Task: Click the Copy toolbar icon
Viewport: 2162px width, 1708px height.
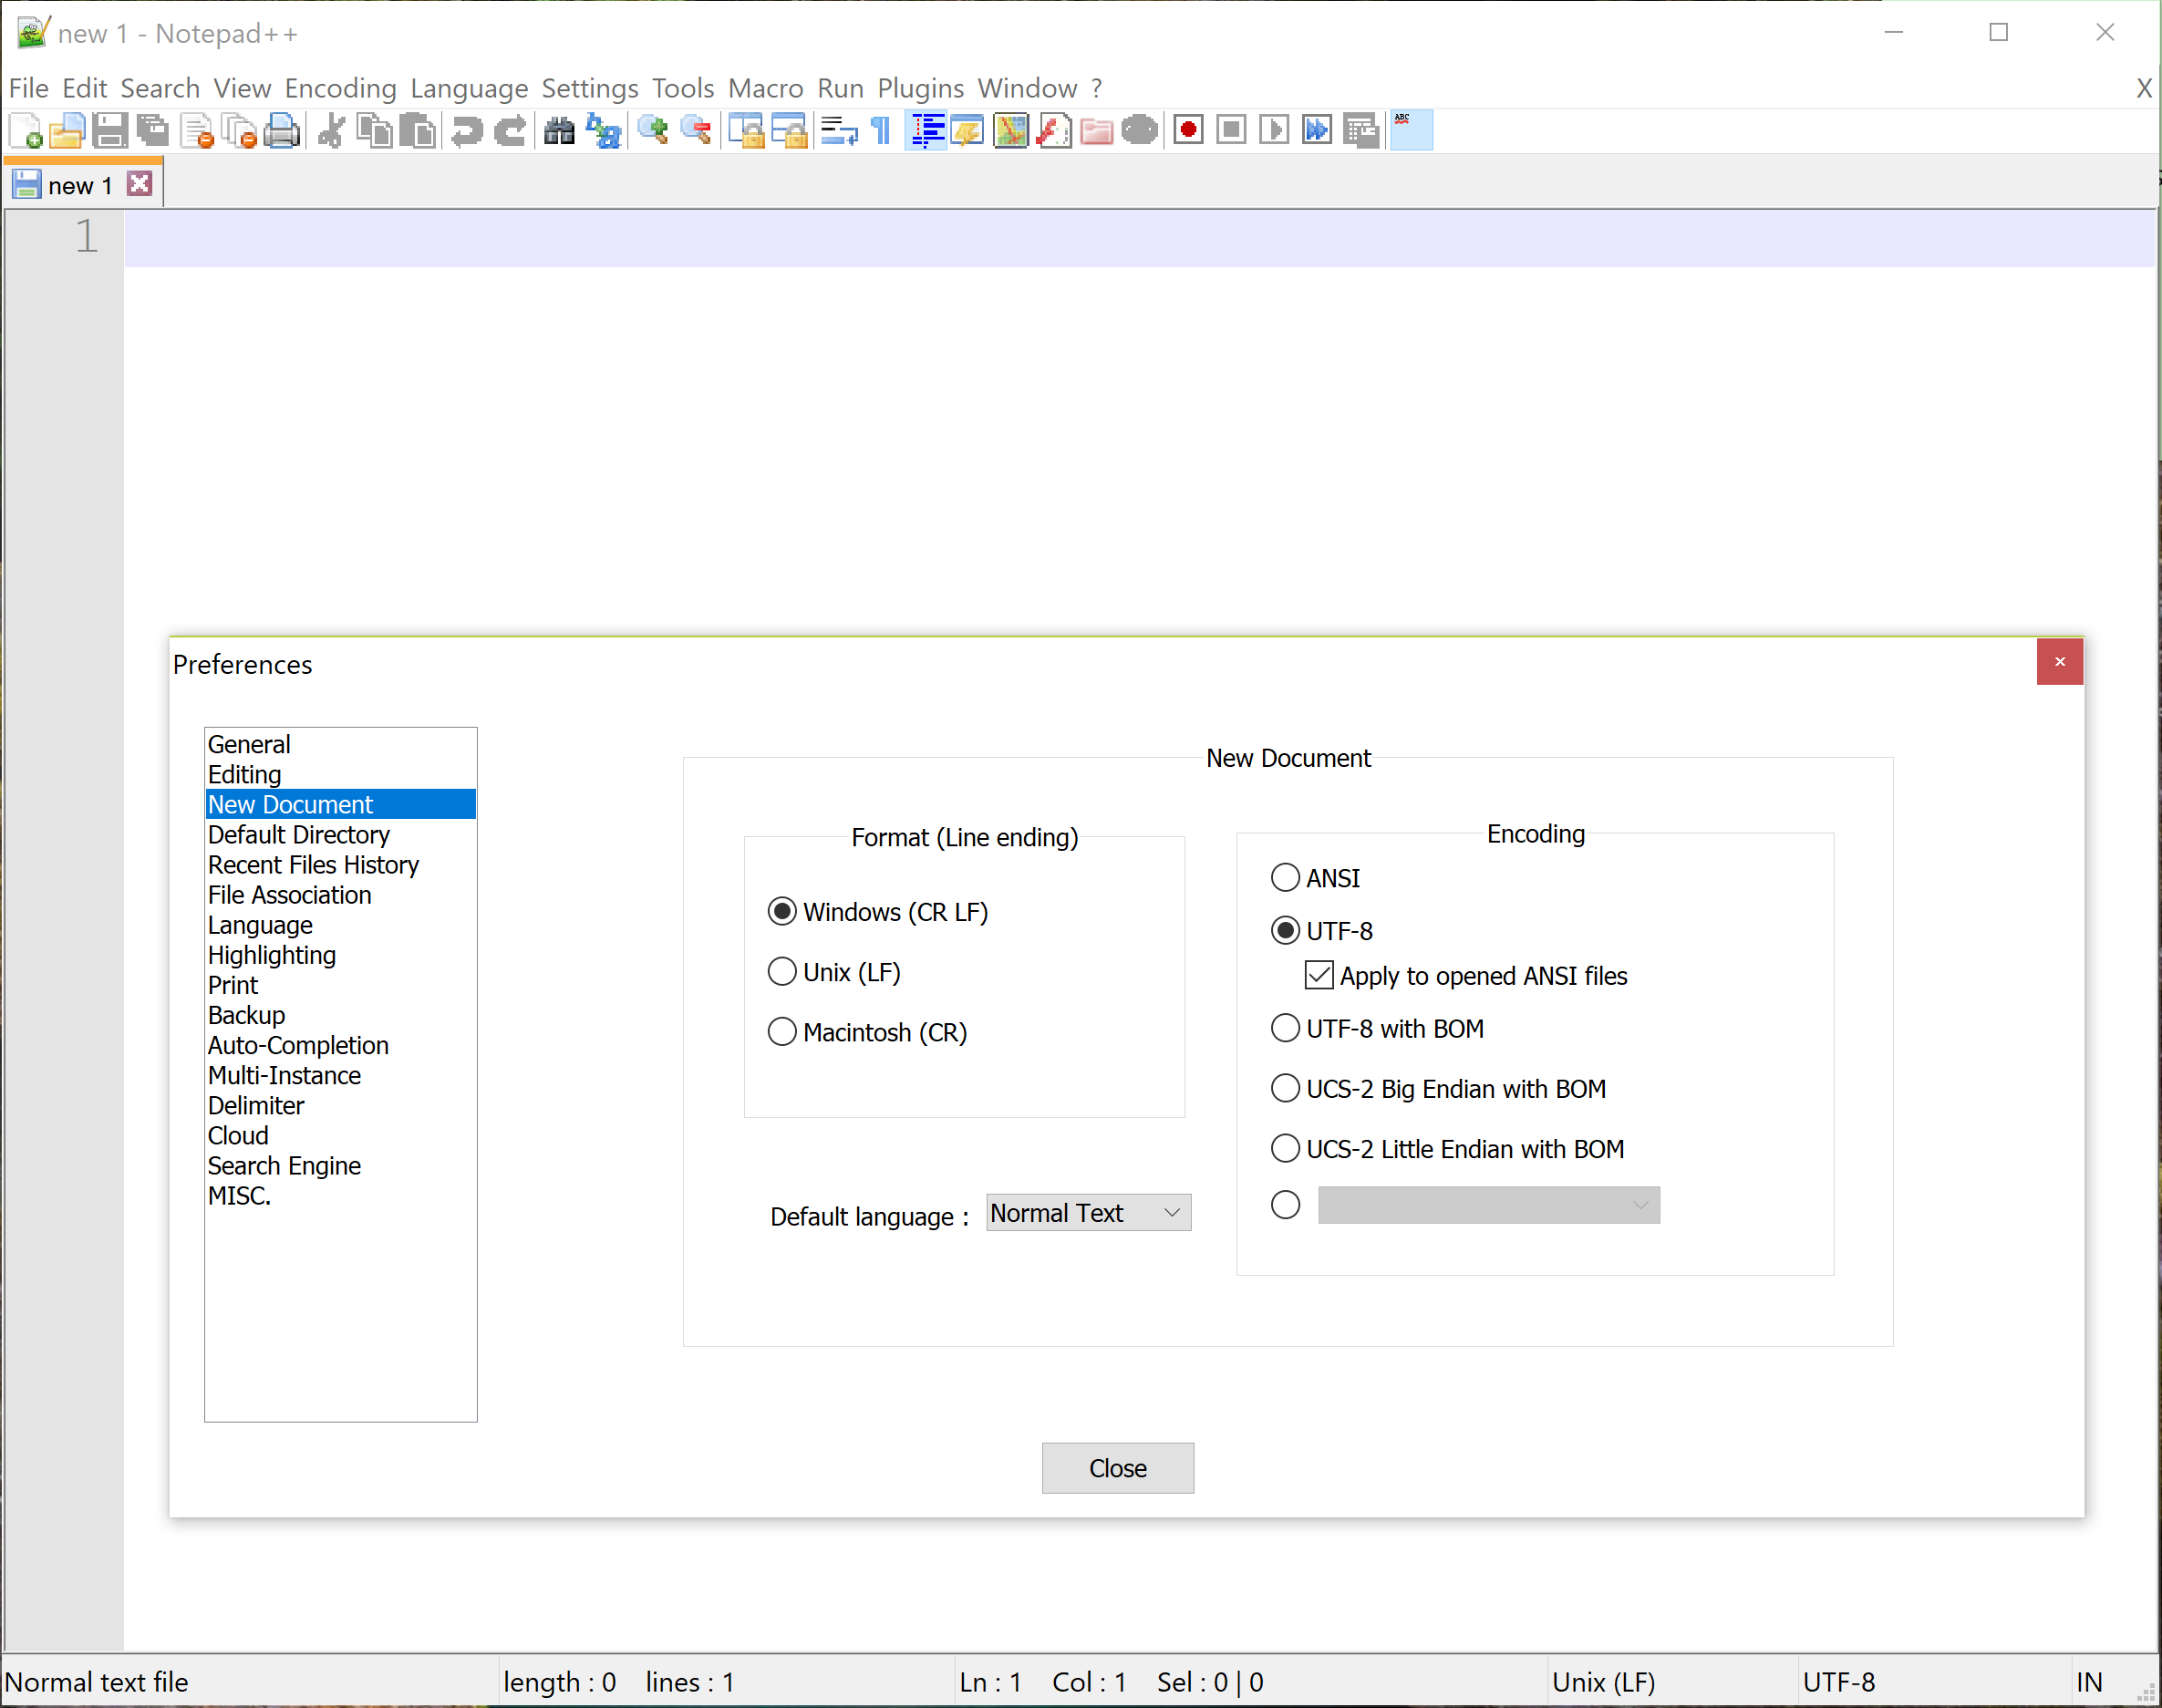Action: point(375,131)
